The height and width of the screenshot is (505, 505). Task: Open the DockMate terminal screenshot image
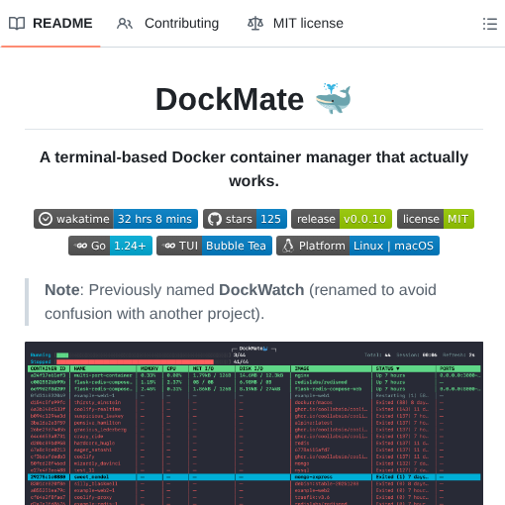tap(253, 423)
